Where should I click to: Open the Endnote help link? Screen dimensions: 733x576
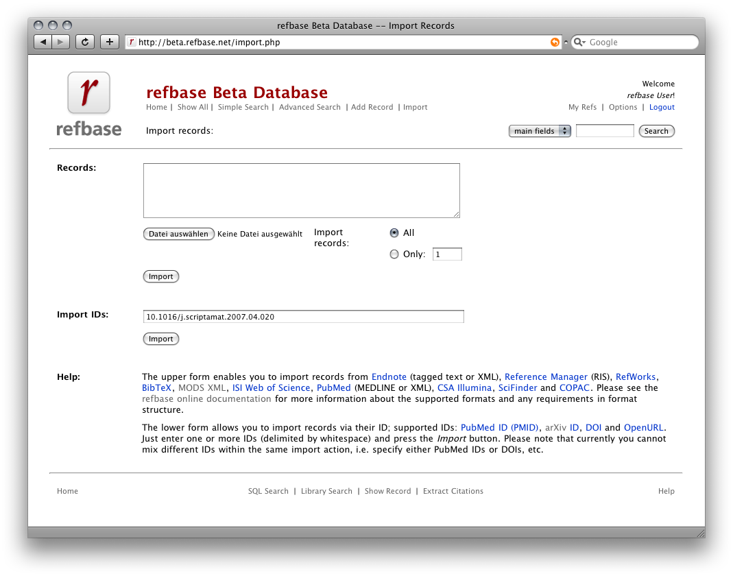point(389,377)
